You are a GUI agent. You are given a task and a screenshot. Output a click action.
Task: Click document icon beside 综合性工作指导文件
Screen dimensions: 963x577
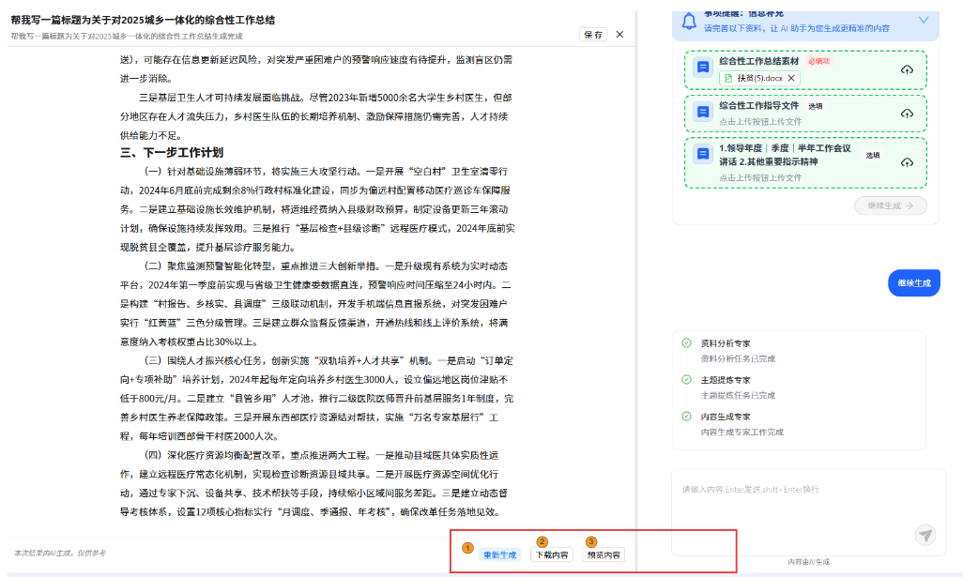701,113
